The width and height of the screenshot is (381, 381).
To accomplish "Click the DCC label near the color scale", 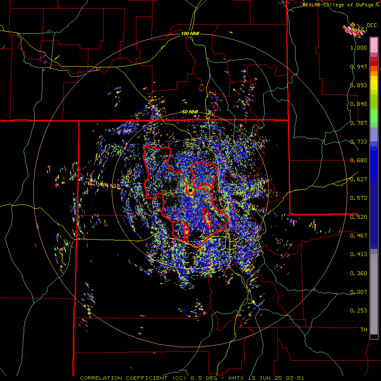I will coord(372,25).
